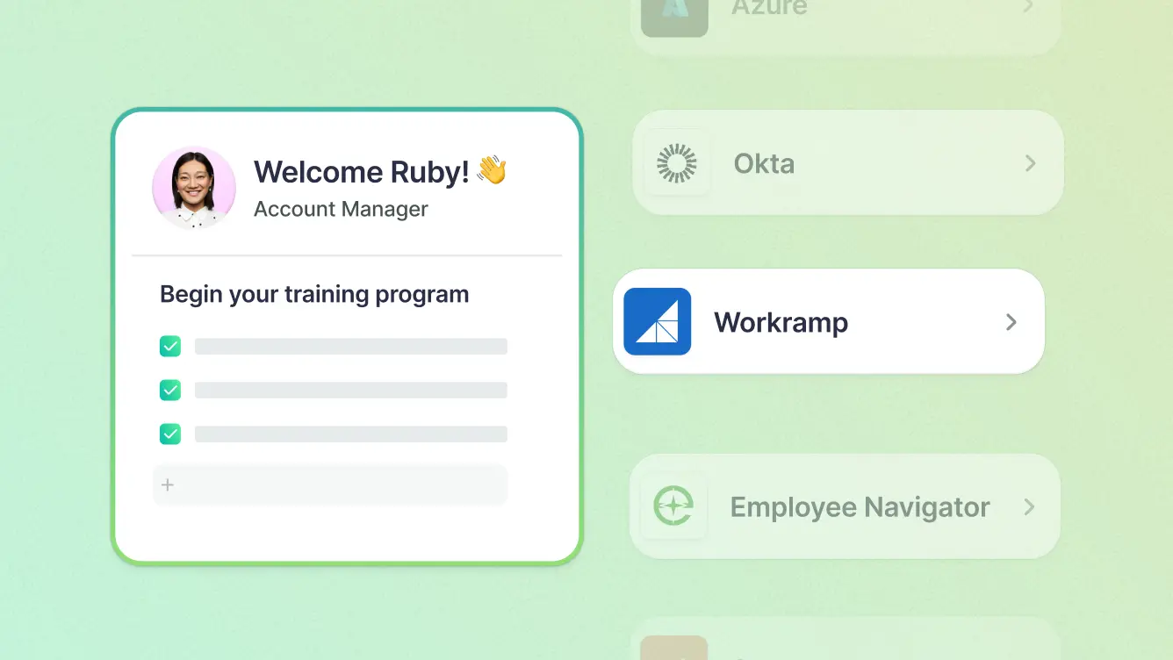This screenshot has height=660, width=1173.
Task: Click the 'Begin your training program' heading
Action: [314, 294]
